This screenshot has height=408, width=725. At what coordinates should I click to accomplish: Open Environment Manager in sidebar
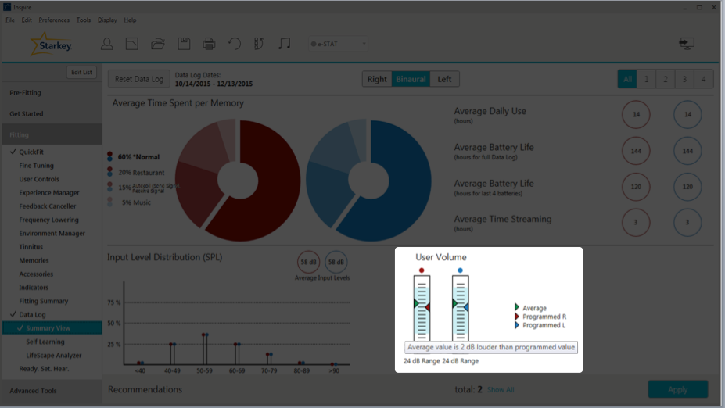[52, 234]
